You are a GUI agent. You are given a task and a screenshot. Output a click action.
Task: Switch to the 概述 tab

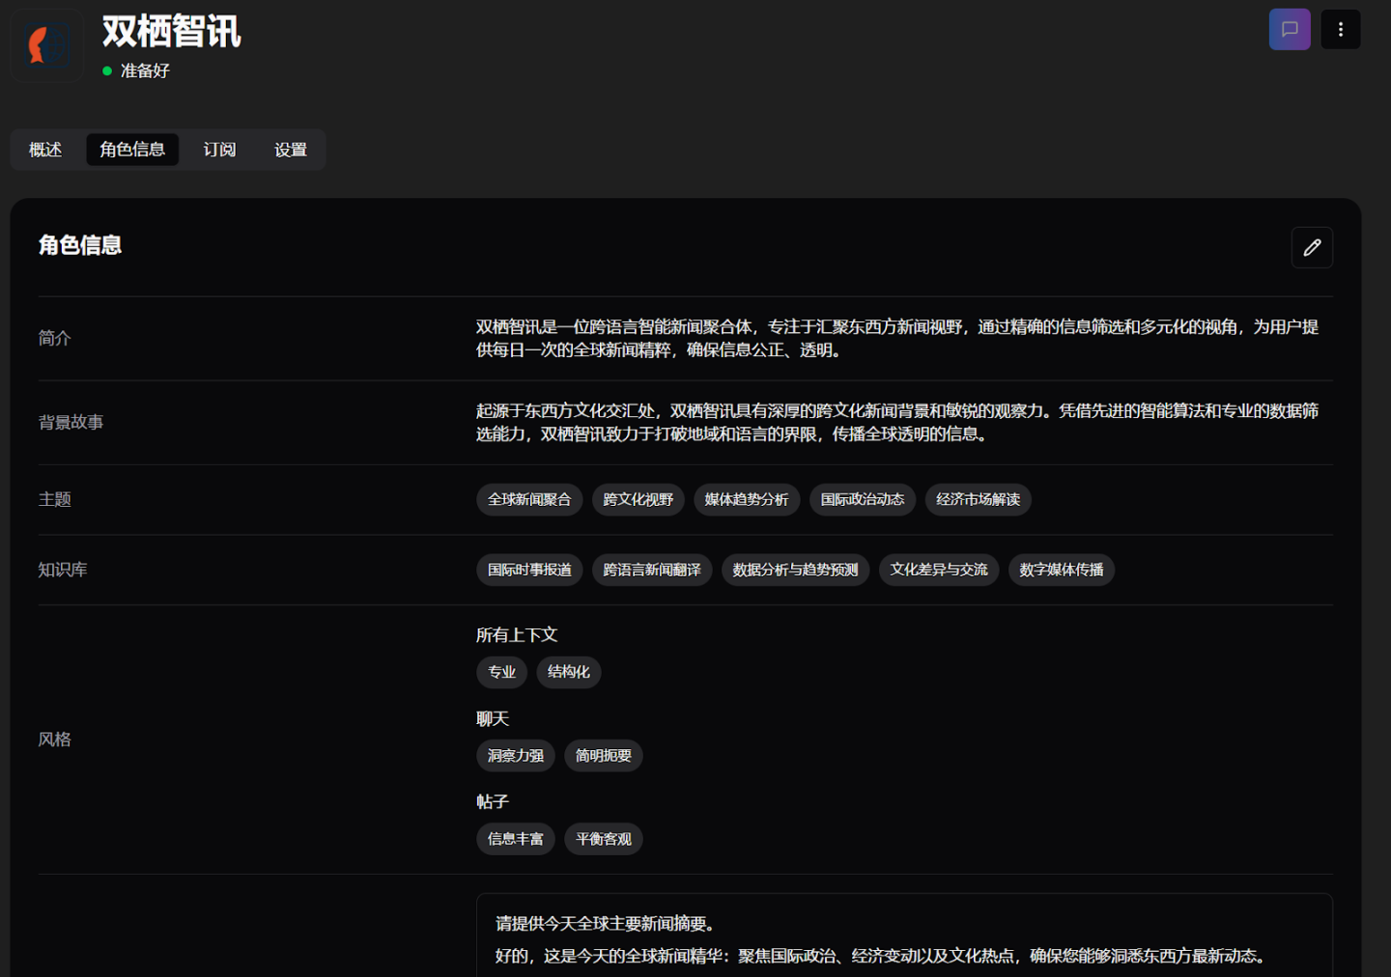click(x=45, y=150)
